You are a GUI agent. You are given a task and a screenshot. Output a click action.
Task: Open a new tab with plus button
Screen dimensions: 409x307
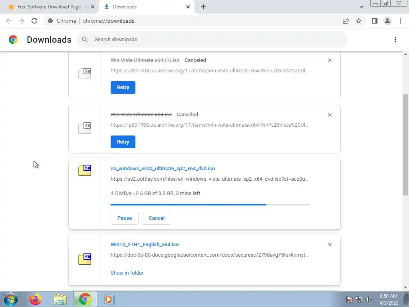203,7
